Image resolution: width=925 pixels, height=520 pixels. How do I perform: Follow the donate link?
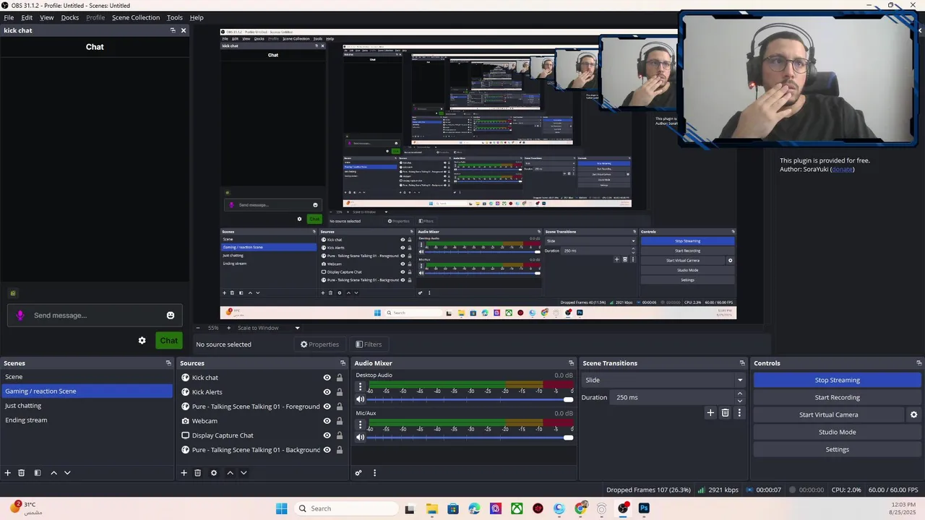coord(843,169)
